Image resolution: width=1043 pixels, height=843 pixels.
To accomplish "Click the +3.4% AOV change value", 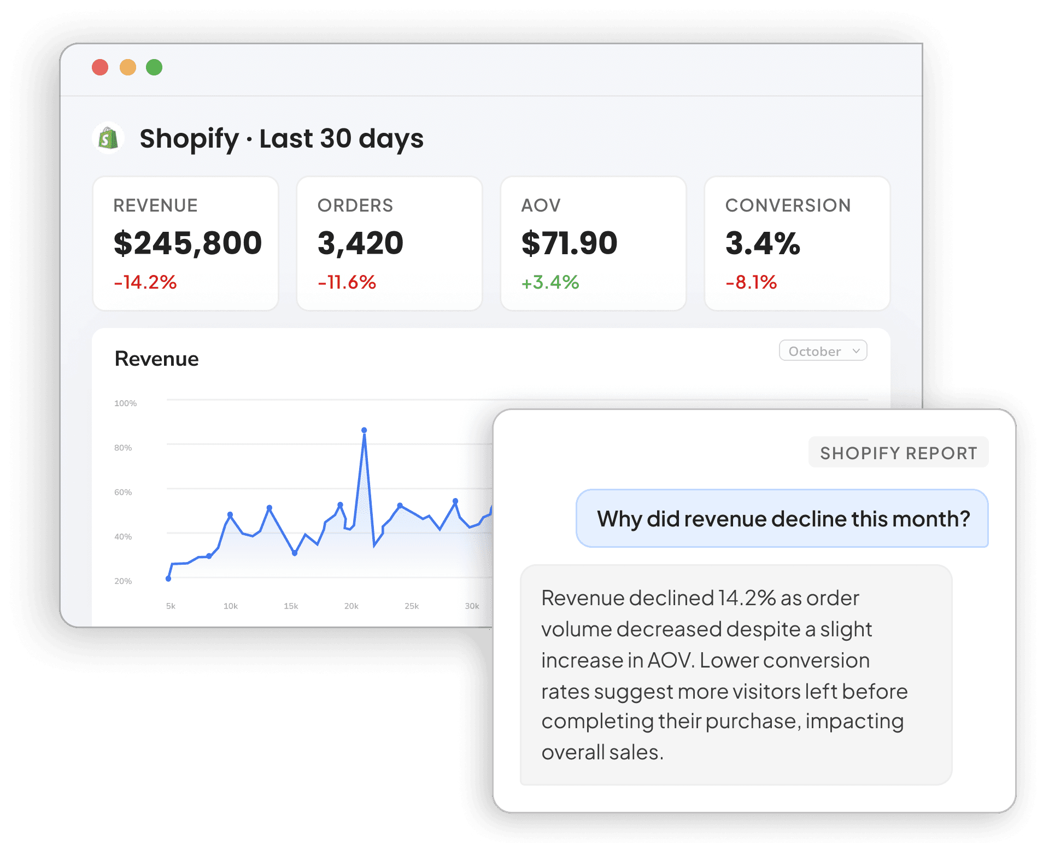I will pyautogui.click(x=550, y=282).
